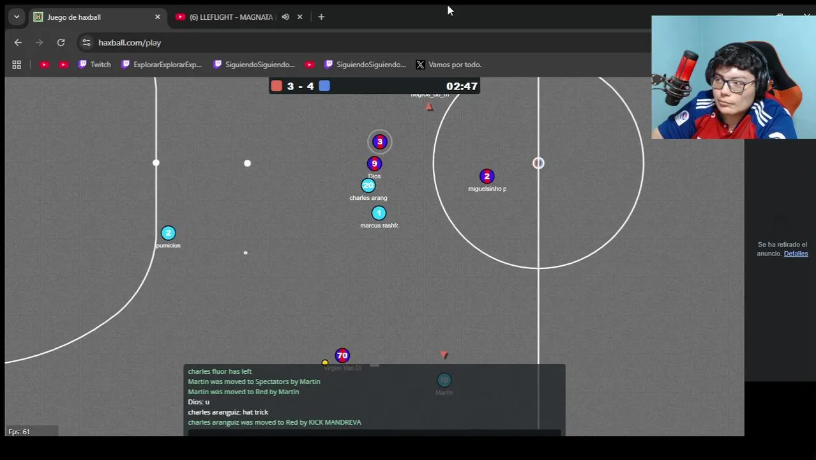
Task: Go back to previous page
Action: coord(18,43)
